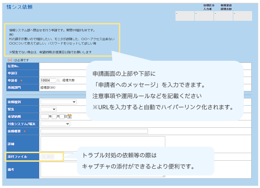Click inside the 詳細 text area
This screenshot has height=188, width=260.
point(103,143)
